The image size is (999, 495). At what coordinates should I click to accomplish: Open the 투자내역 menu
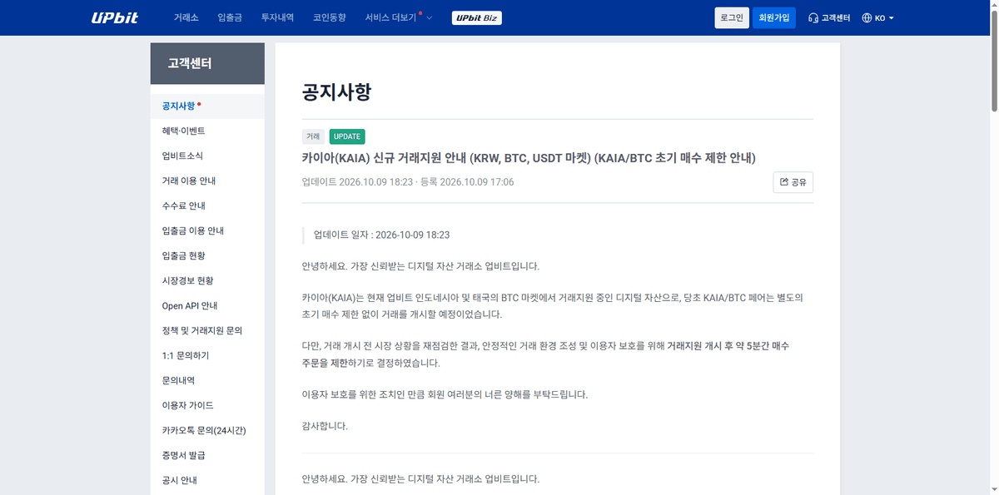pos(277,17)
